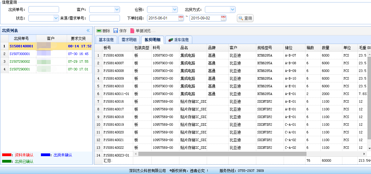This screenshot has height=174, width=371.
Task: Click the delete (删除) toolbar icon
Action: [99, 31]
